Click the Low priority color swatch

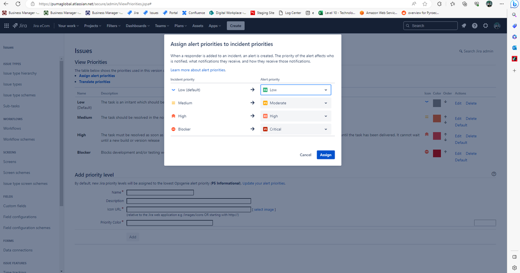pos(437,103)
